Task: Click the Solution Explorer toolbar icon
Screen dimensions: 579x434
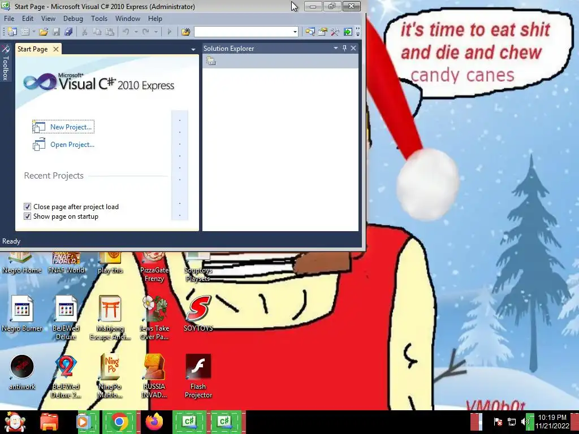Action: (310, 32)
